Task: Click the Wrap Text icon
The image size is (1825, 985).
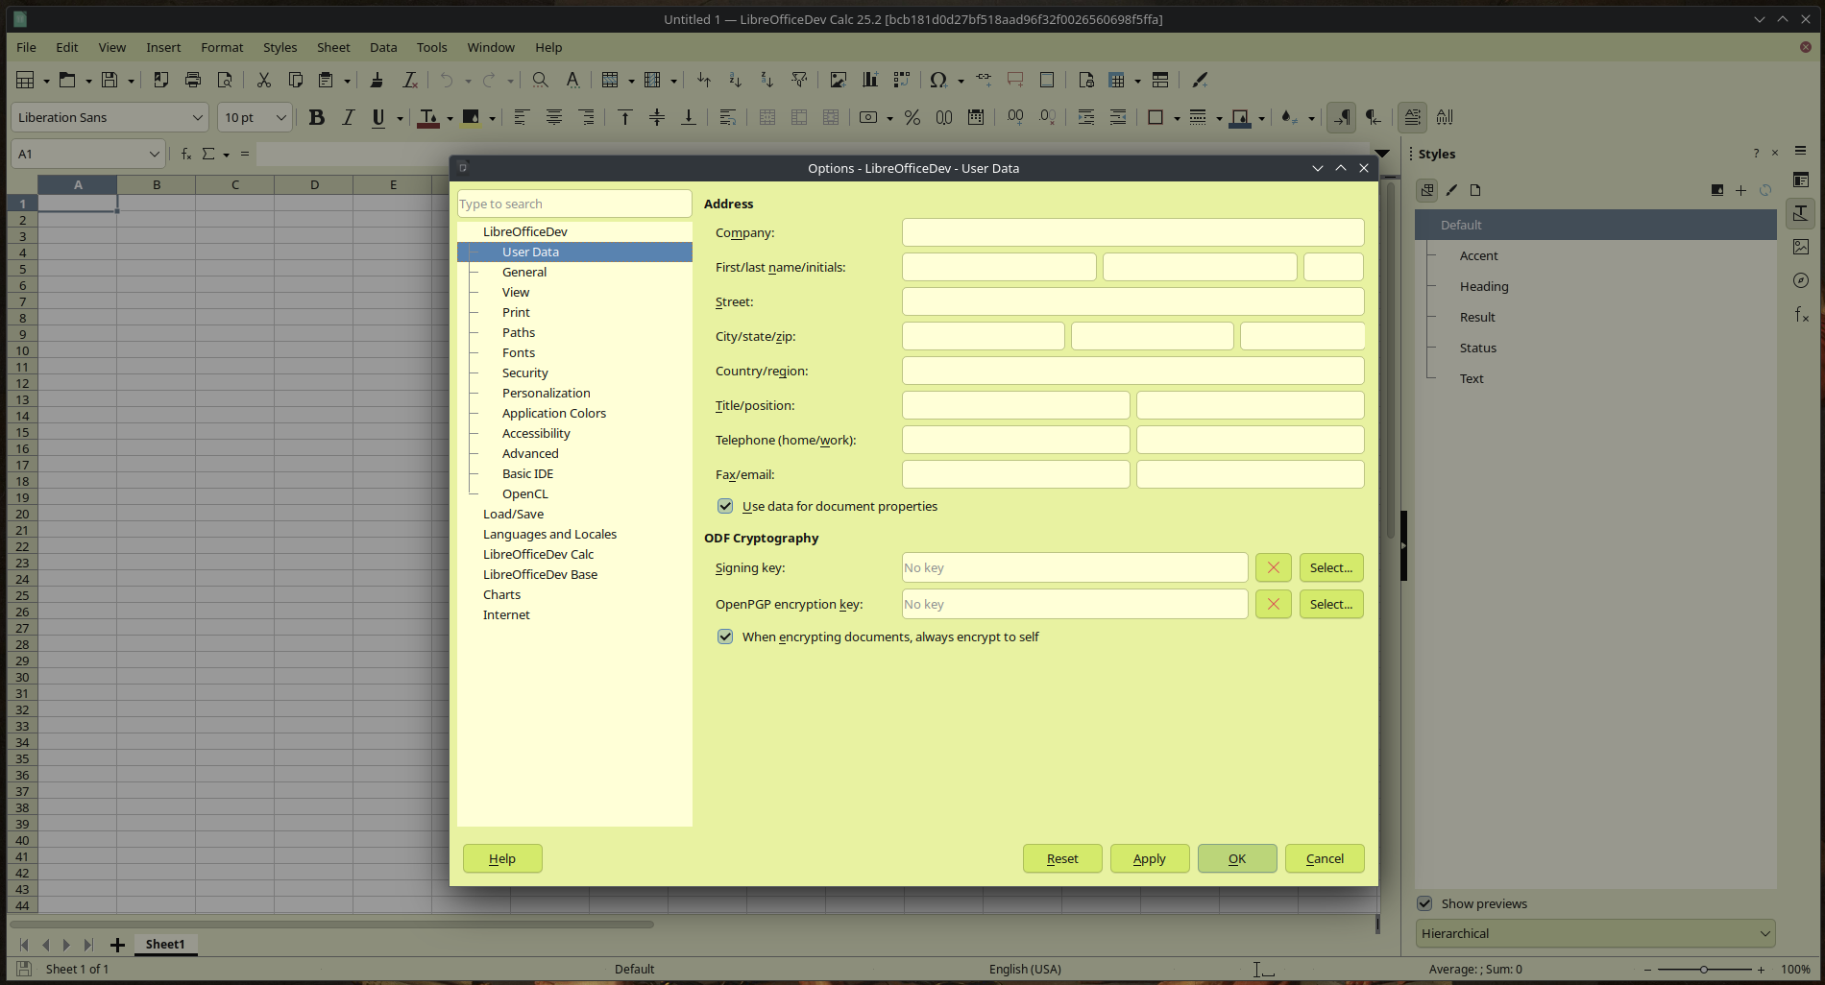Action: [x=727, y=117]
